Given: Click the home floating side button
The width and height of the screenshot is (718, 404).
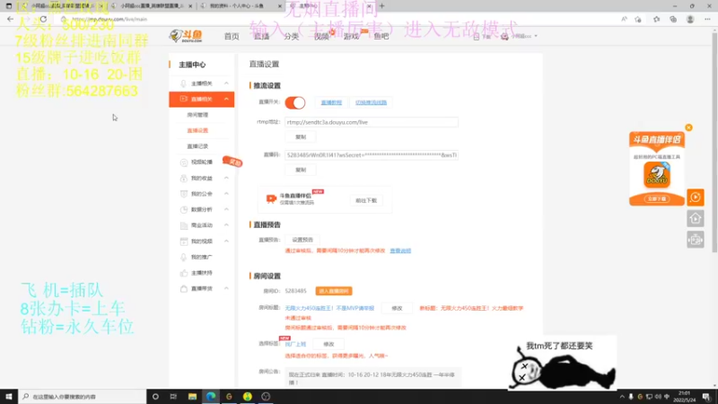Looking at the screenshot, I should [695, 218].
